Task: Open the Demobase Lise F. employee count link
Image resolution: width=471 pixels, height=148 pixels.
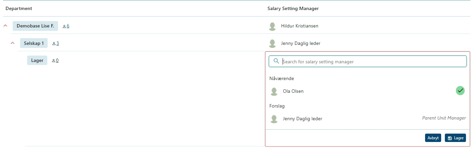Action: point(66,26)
